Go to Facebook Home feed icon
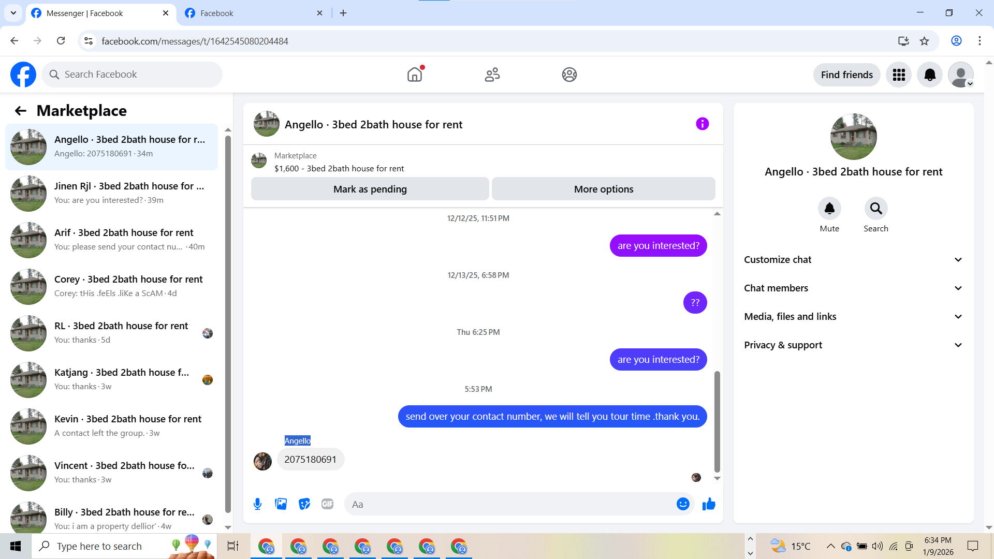The width and height of the screenshot is (994, 559). (415, 75)
